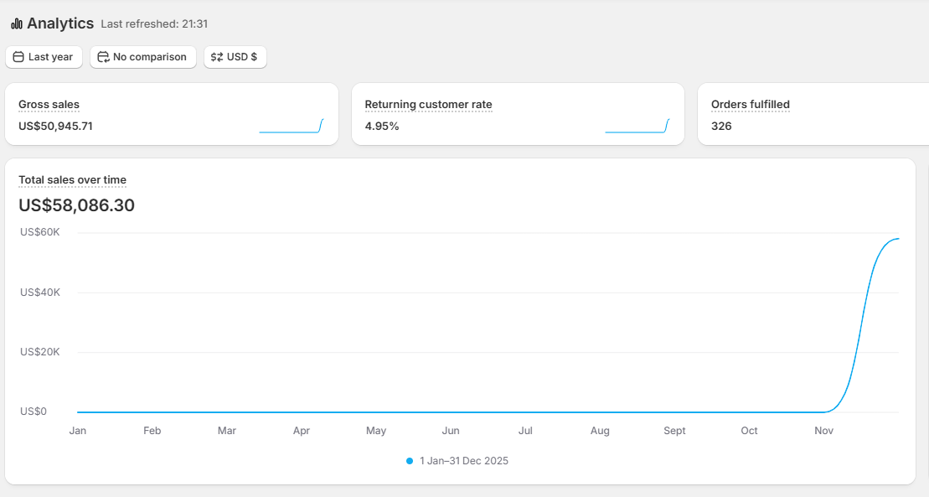
Task: Open the Orders fulfilled report
Action: tap(750, 105)
